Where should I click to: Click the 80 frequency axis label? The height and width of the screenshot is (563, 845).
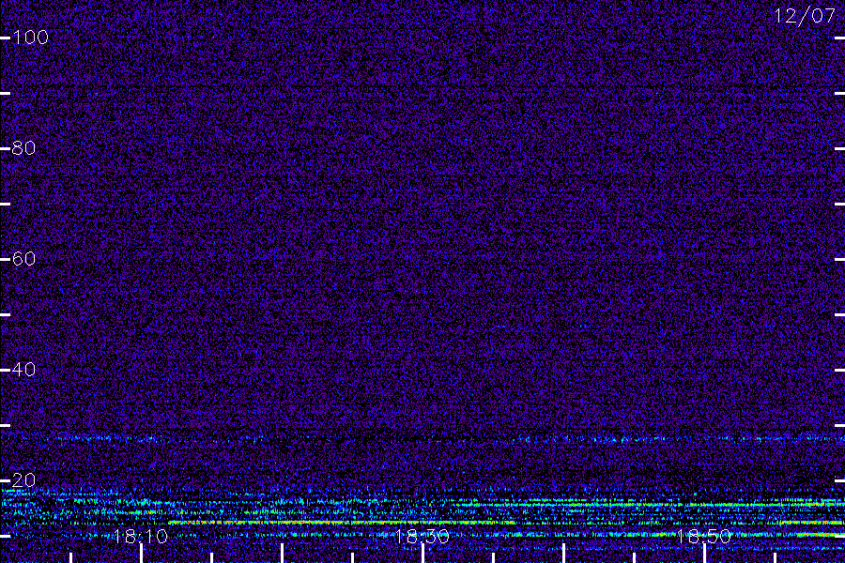click(23, 147)
